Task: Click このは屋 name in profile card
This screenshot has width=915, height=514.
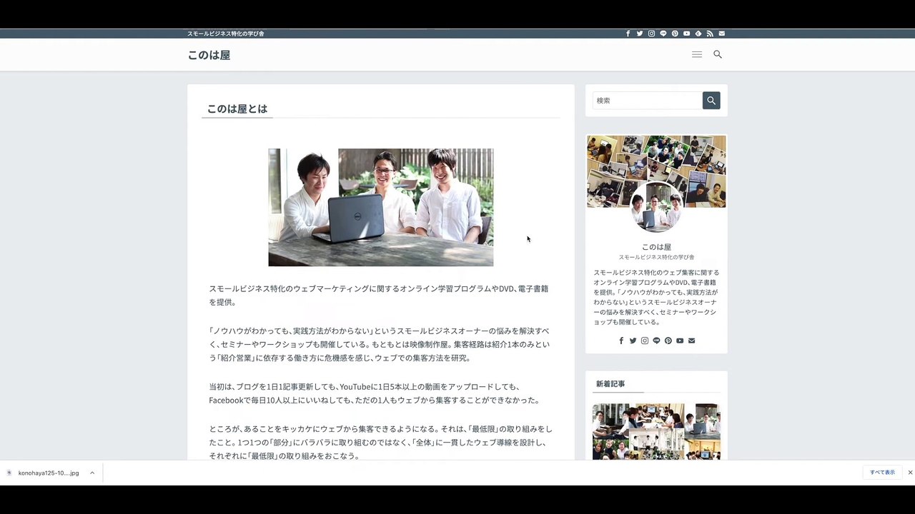Action: point(656,247)
